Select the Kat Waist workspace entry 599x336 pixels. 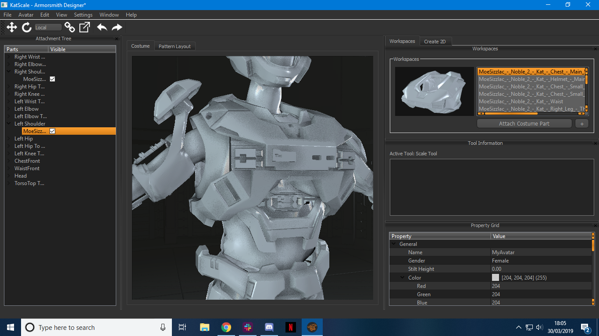click(x=531, y=101)
